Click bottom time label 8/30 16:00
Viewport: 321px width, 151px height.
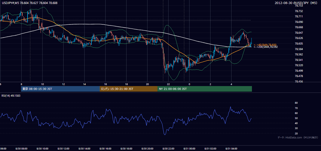105,149
